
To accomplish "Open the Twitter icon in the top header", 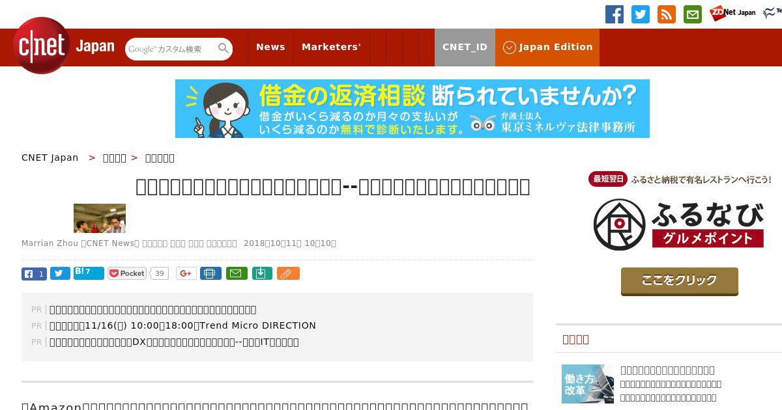I will (641, 14).
